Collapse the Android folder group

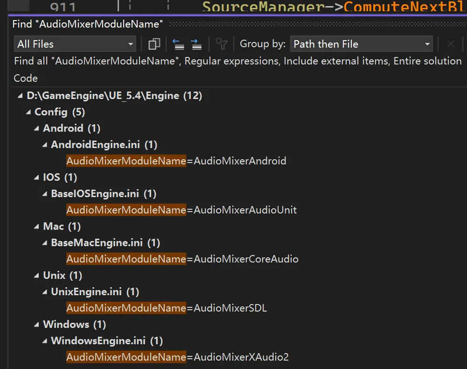(x=37, y=128)
